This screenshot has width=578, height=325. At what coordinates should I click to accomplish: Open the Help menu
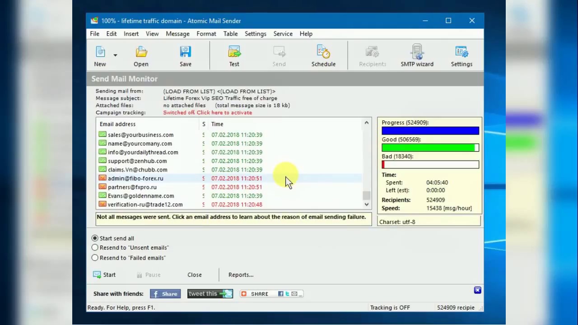(x=306, y=34)
